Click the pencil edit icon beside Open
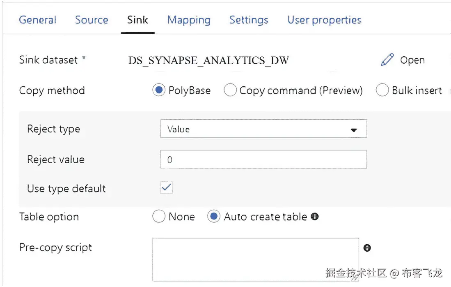This screenshot has width=451, height=287. [387, 60]
